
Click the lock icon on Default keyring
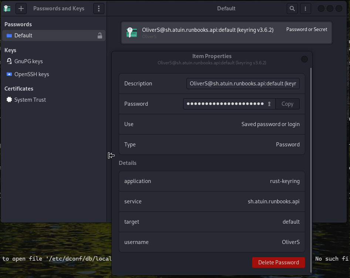click(x=100, y=35)
